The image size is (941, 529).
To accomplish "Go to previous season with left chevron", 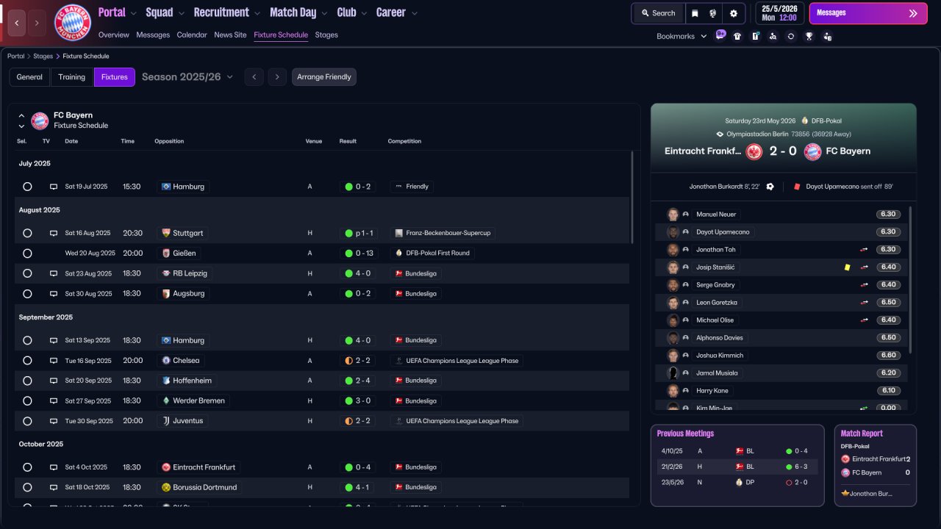I will [254, 77].
